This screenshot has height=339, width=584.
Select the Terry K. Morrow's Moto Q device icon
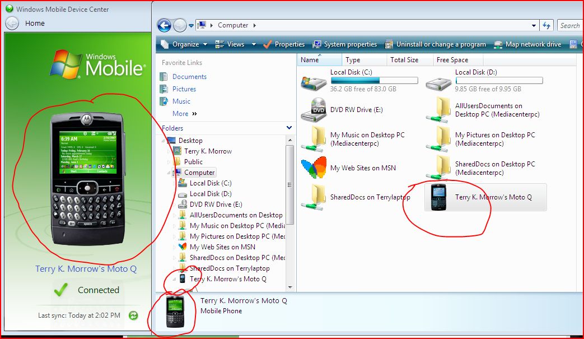(x=440, y=197)
